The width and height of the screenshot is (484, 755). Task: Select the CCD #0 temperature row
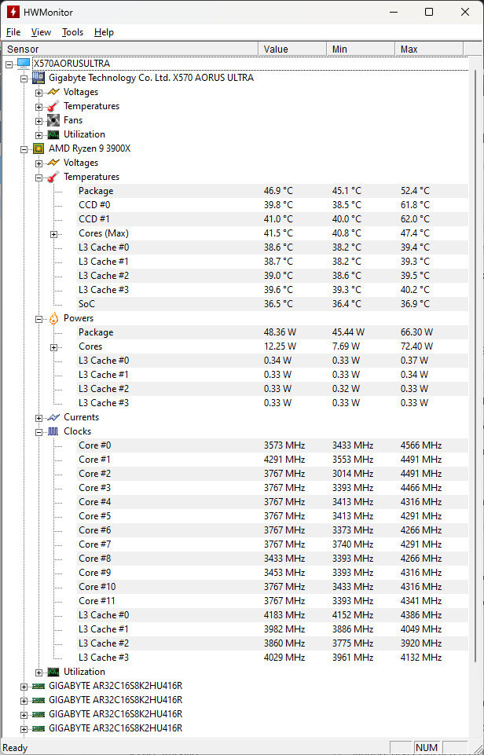273,205
